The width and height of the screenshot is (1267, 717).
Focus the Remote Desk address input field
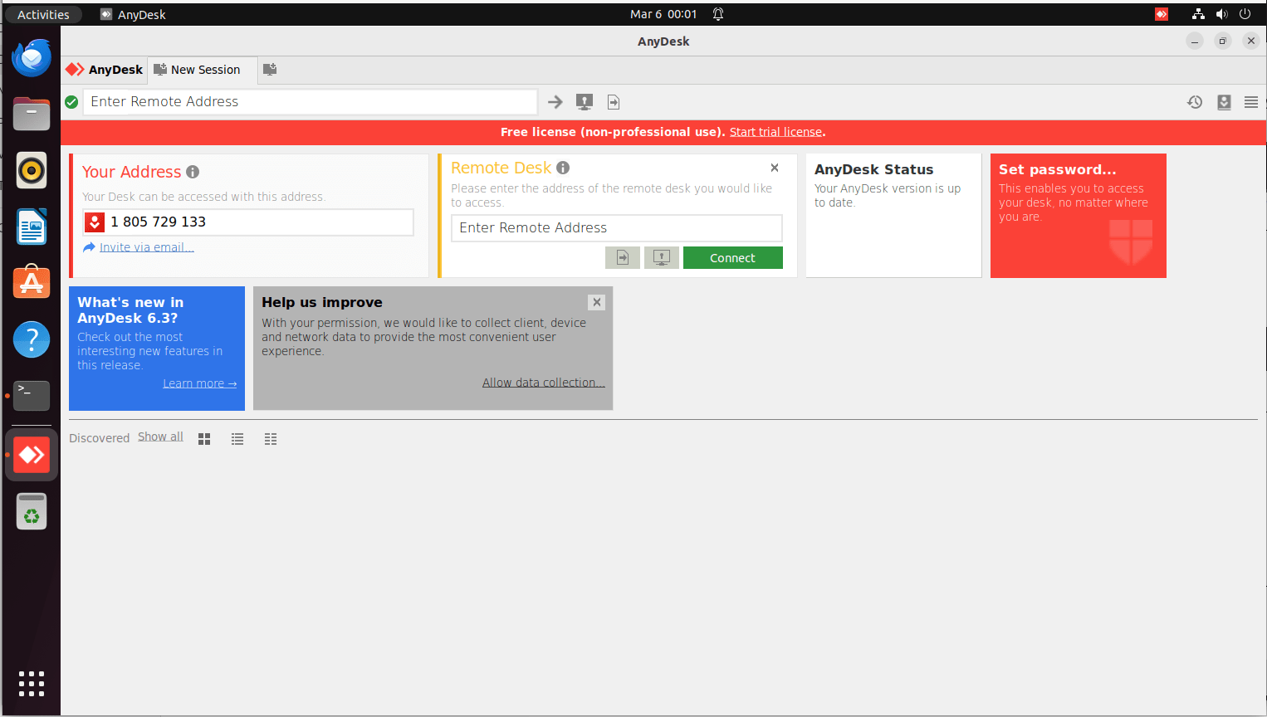(617, 227)
